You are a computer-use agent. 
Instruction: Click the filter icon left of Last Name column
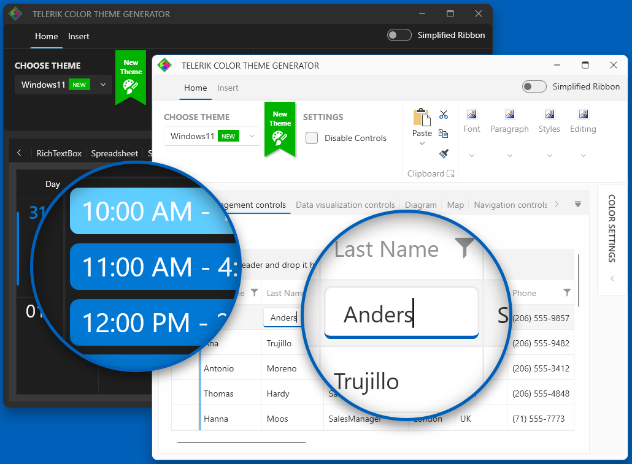[x=254, y=292]
